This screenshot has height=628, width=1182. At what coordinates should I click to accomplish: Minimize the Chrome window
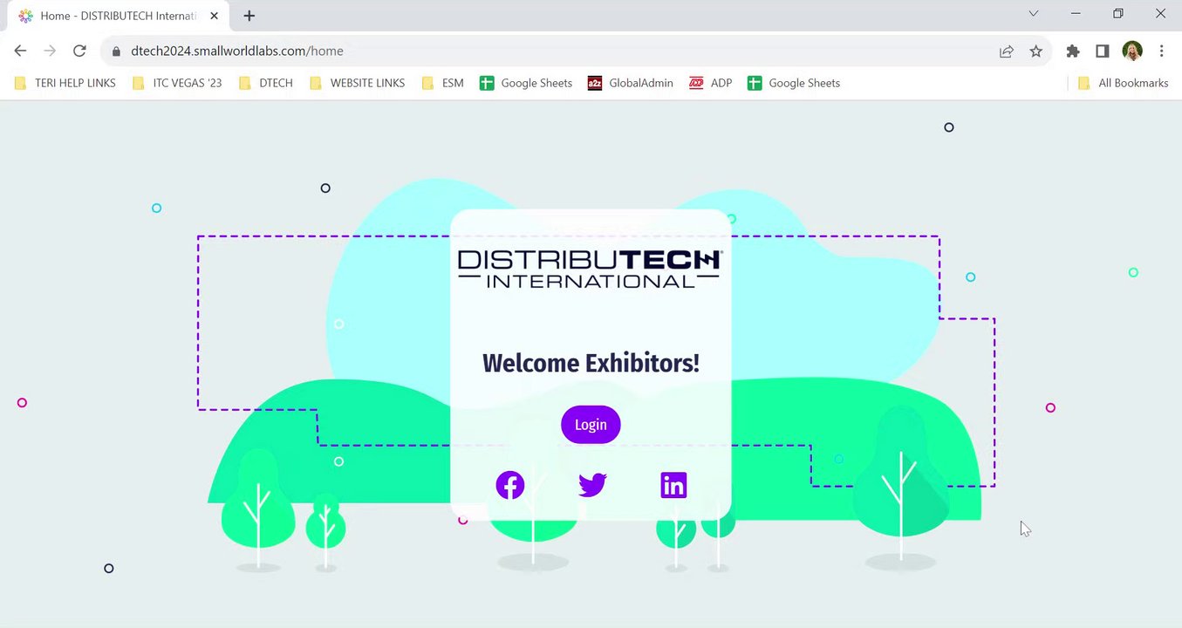point(1076,14)
